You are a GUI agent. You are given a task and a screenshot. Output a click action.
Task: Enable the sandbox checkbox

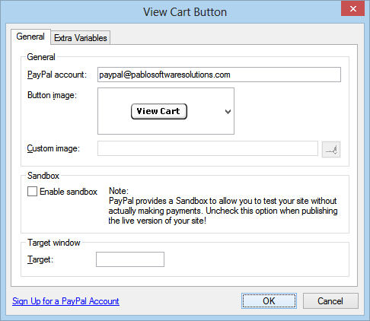32,192
